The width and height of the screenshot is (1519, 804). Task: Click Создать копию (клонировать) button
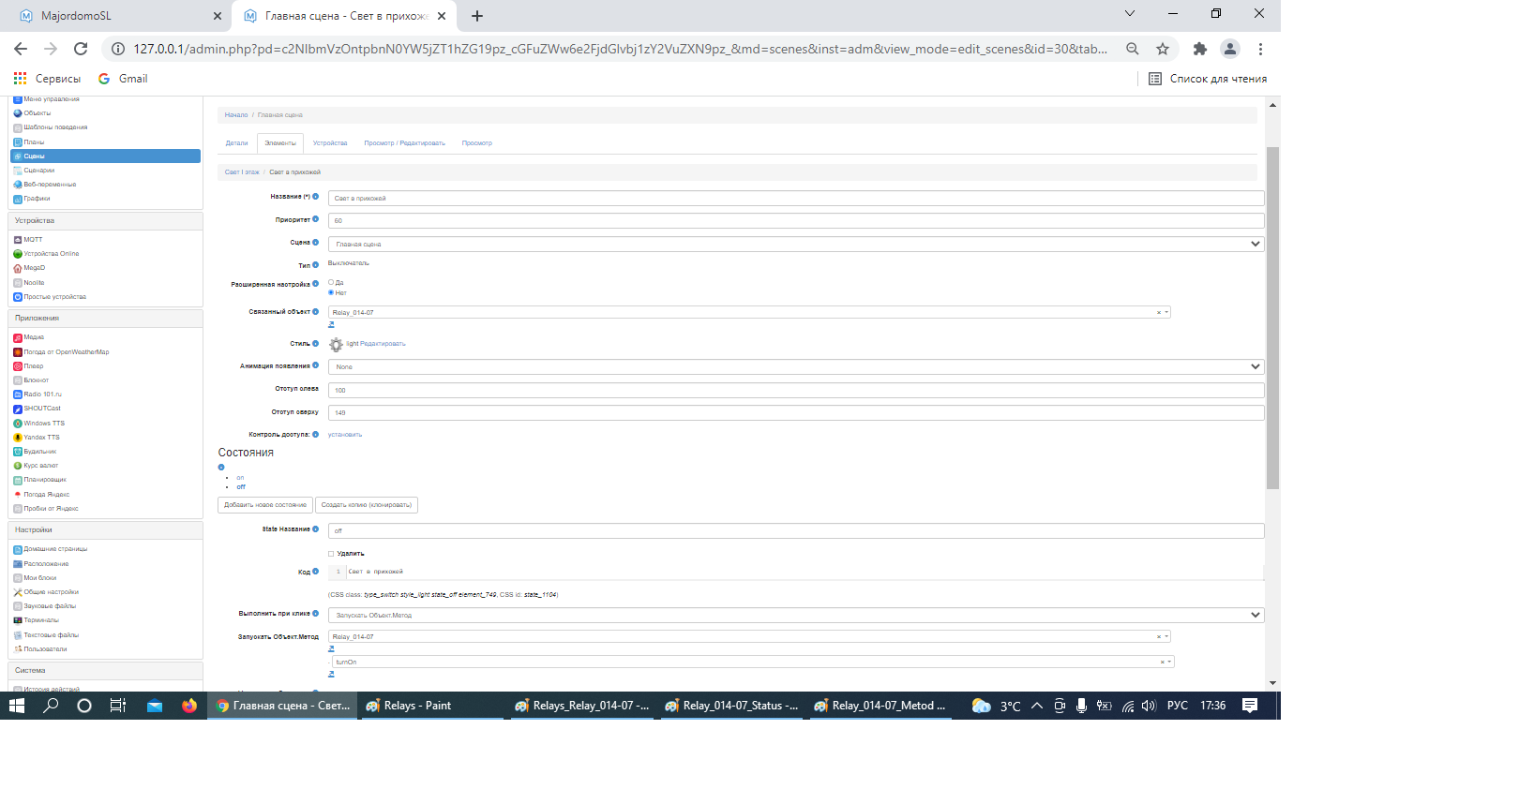pyautogui.click(x=367, y=505)
